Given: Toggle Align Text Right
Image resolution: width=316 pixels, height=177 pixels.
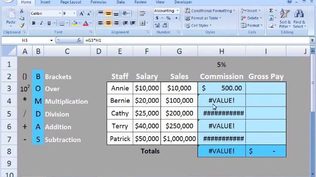Looking at the screenshot, I should tap(116, 23).
